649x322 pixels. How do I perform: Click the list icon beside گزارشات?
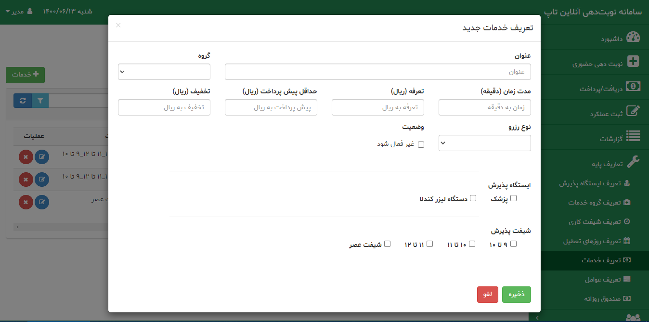pyautogui.click(x=633, y=137)
